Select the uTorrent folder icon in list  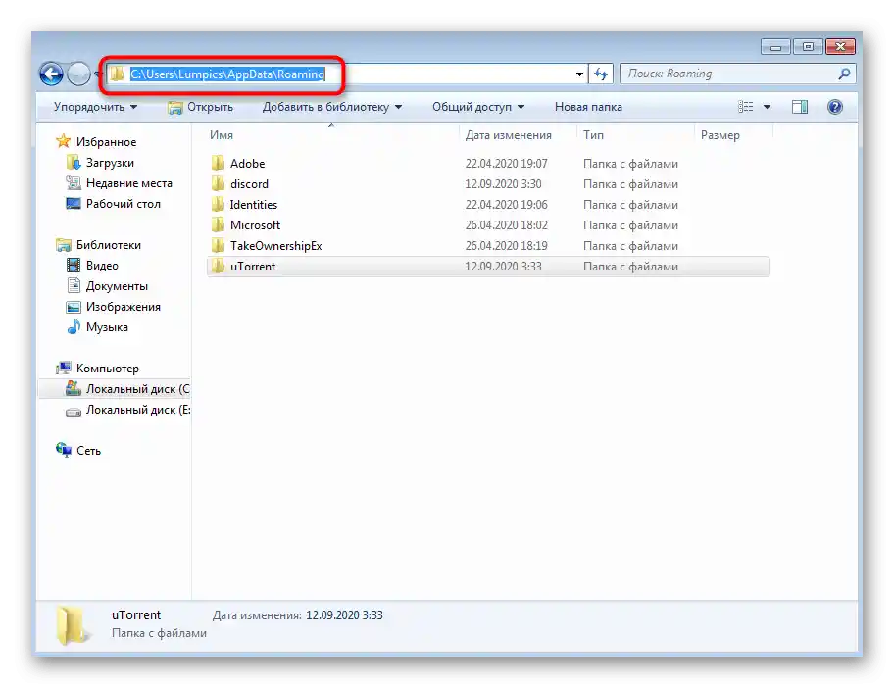coord(218,267)
